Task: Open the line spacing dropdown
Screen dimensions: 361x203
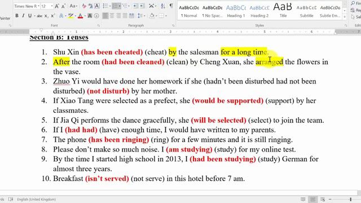Action: coord(141,16)
